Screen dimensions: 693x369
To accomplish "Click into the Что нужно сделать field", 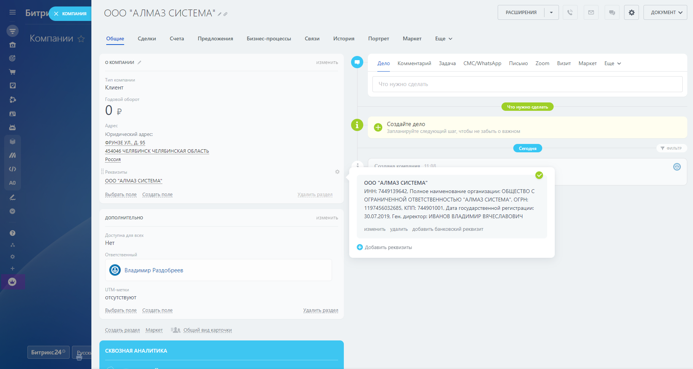I will (527, 84).
